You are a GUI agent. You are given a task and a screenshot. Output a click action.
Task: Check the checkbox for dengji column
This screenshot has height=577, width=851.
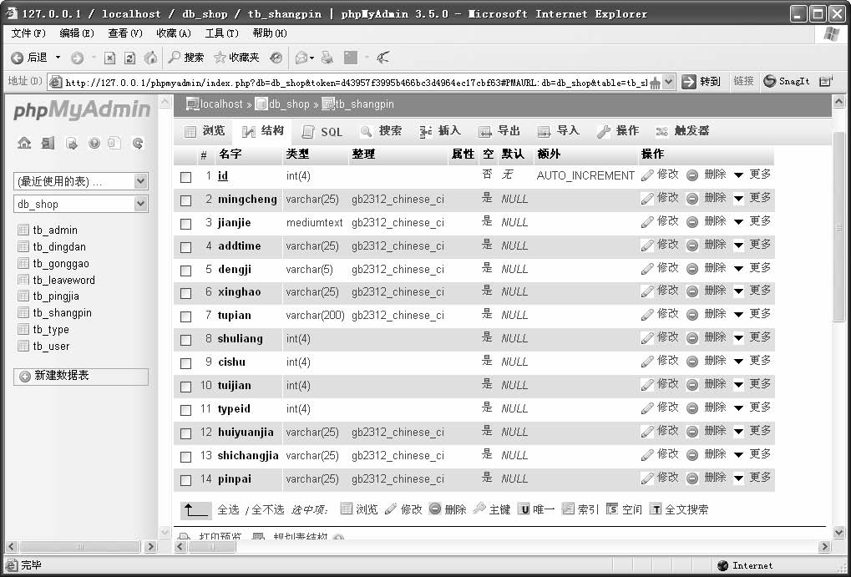click(x=185, y=271)
